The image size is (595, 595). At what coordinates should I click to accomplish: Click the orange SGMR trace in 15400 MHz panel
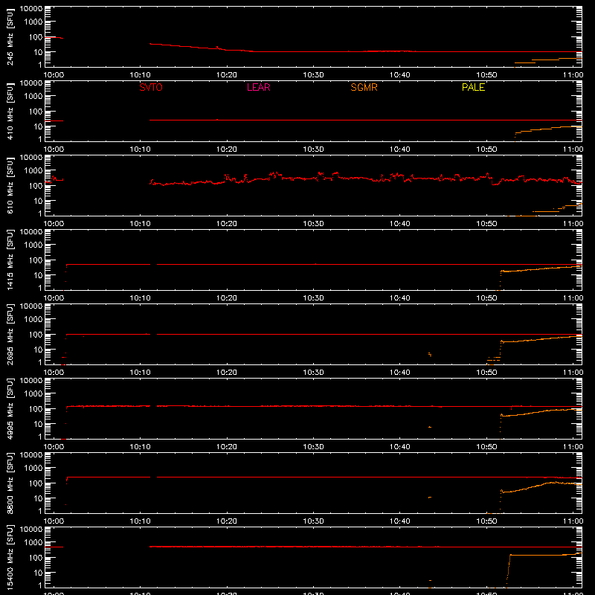543,555
